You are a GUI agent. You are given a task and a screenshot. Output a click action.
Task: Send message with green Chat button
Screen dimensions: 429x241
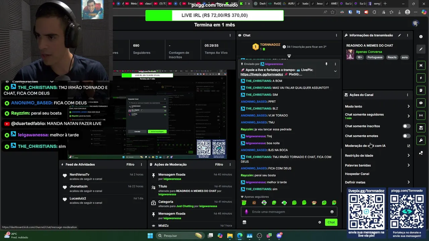click(331, 222)
